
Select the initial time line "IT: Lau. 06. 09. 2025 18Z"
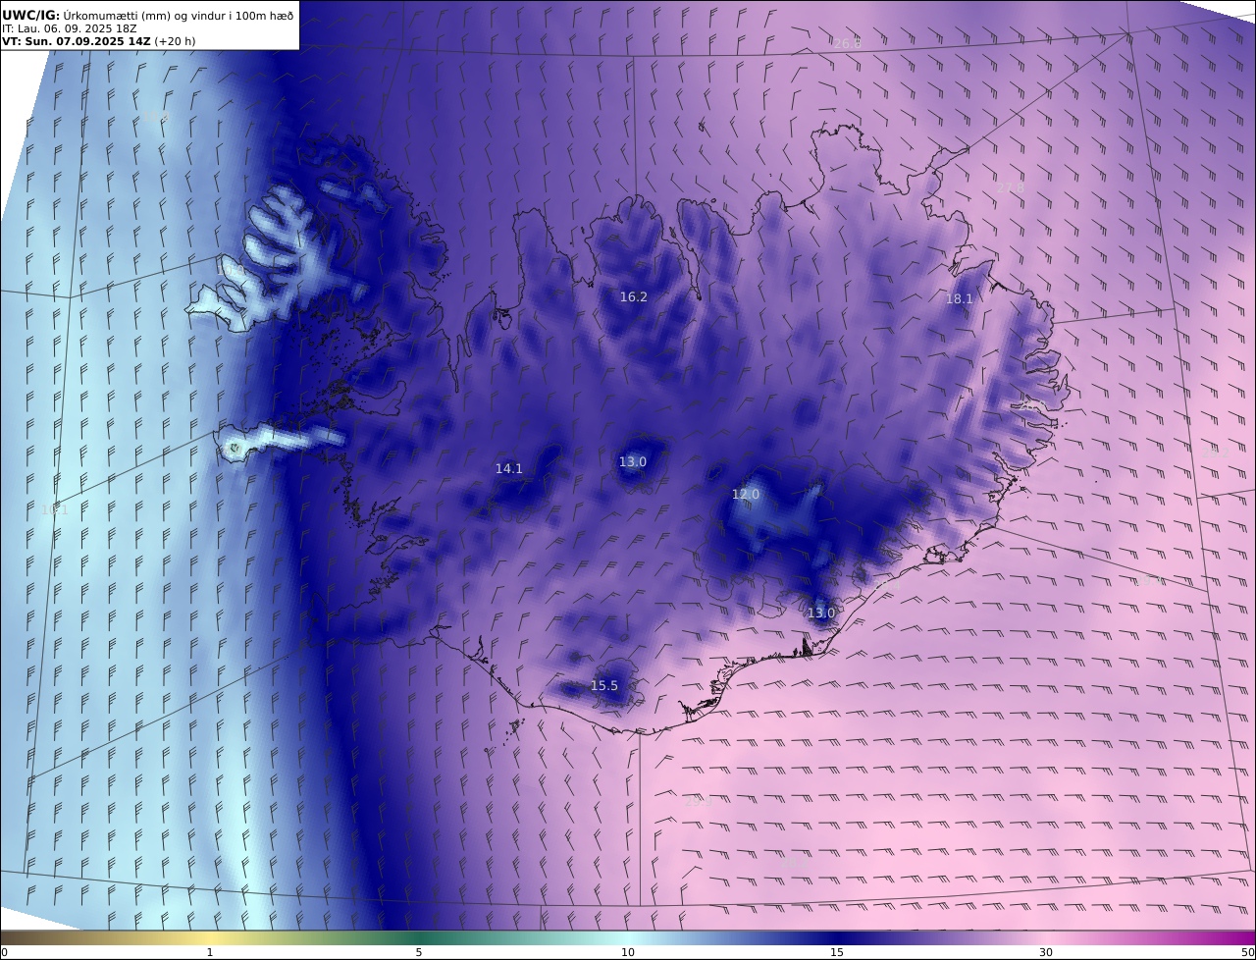(70, 28)
